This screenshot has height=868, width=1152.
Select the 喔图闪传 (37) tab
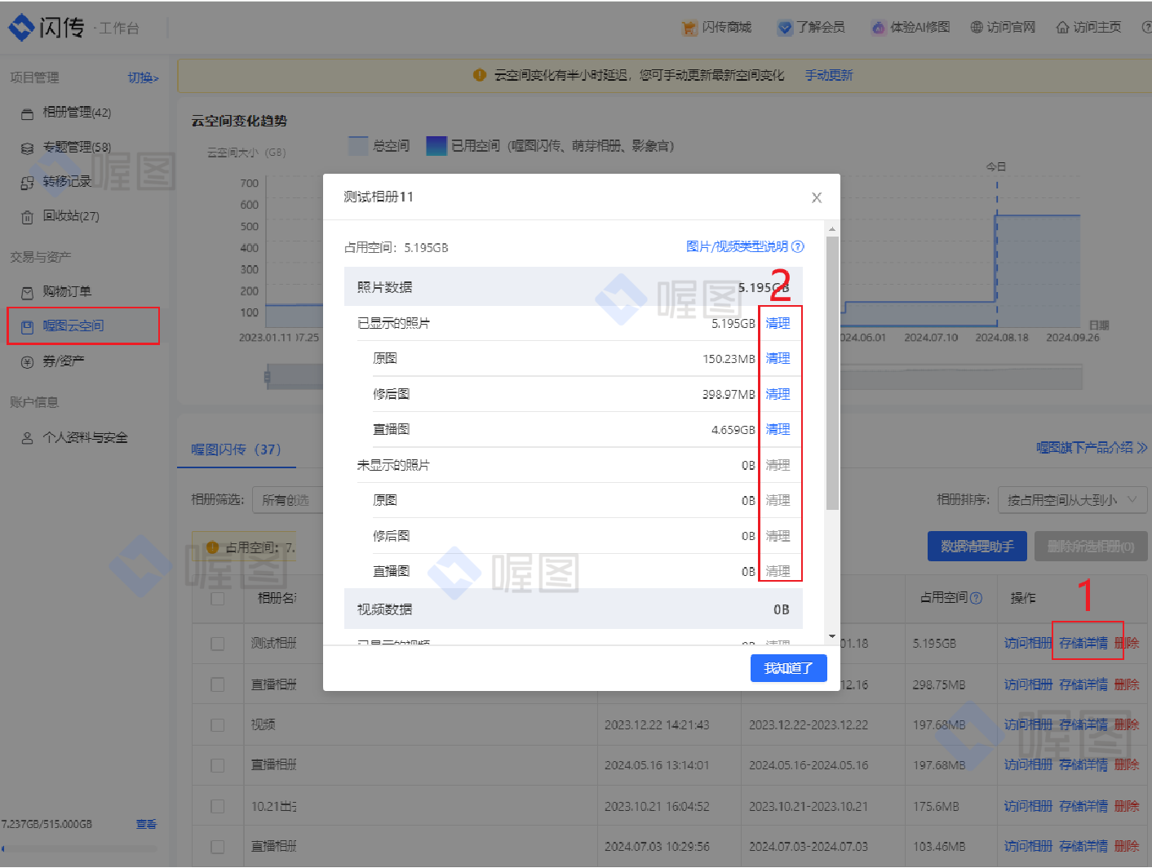point(236,449)
